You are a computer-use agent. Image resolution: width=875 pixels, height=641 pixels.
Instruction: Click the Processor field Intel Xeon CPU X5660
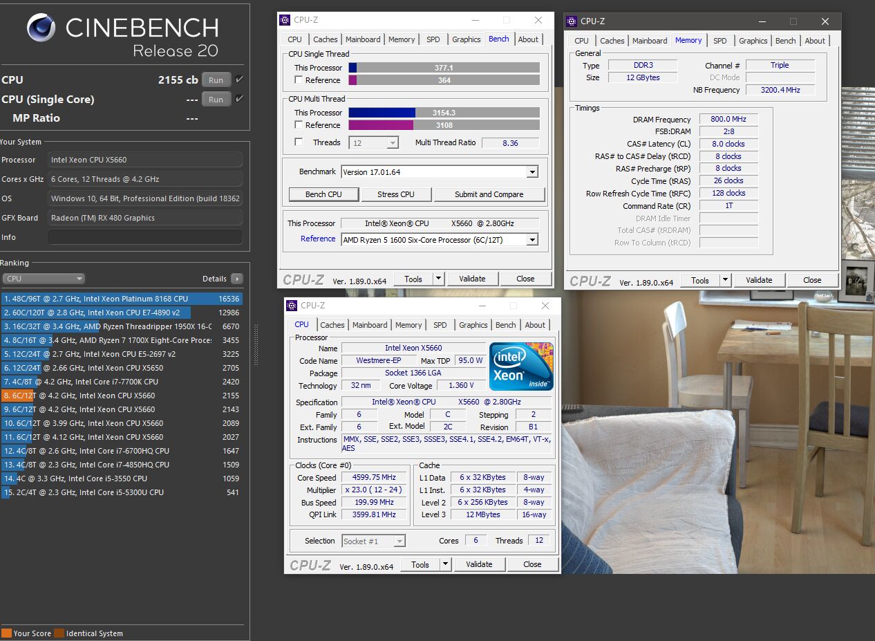pyautogui.click(x=145, y=160)
